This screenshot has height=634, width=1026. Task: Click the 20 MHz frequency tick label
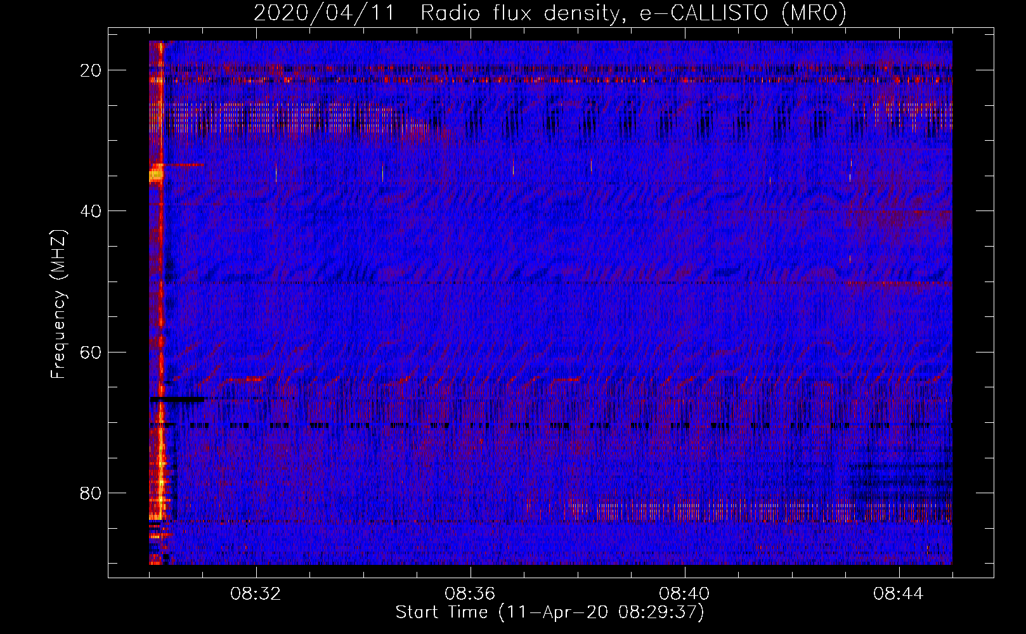coord(91,70)
